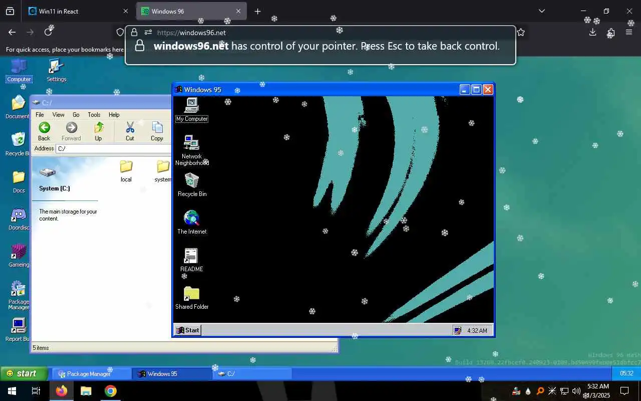
Task: Open Recycle Bin inside Windows 95 window
Action: click(192, 185)
